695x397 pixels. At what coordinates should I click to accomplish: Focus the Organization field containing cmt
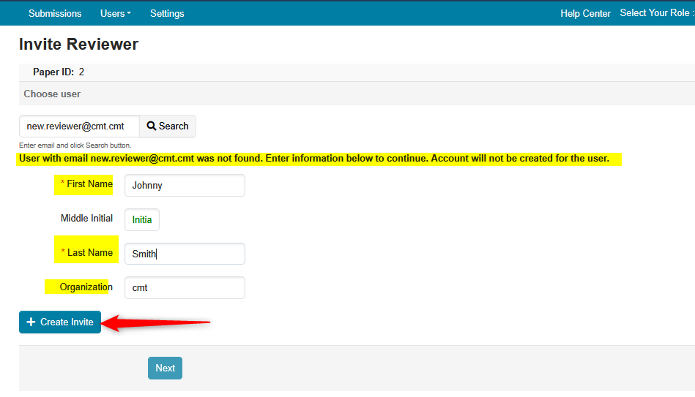tap(185, 287)
